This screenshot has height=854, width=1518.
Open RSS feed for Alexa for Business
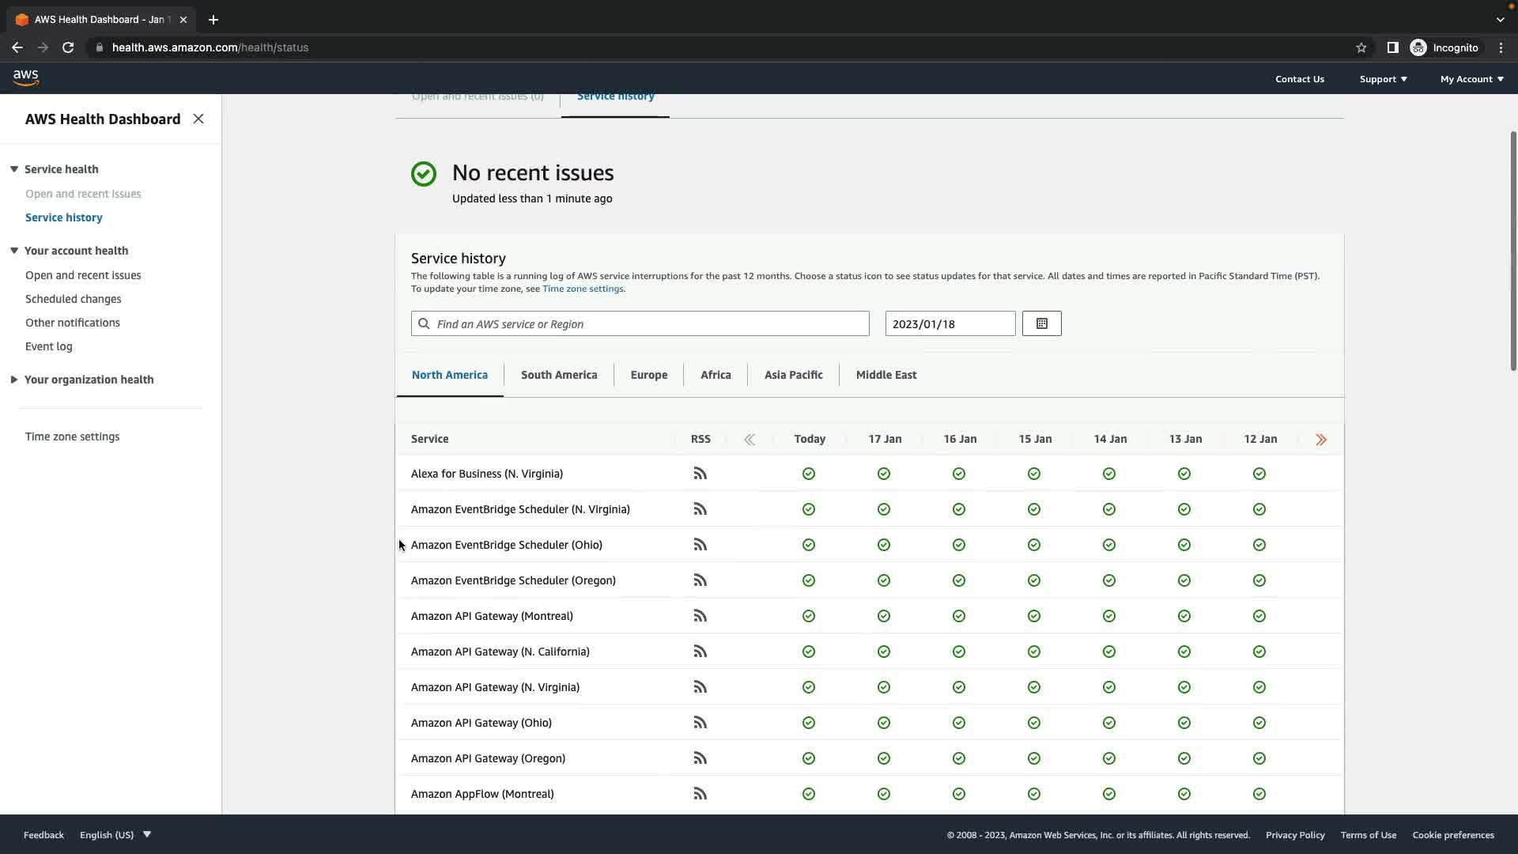[700, 474]
